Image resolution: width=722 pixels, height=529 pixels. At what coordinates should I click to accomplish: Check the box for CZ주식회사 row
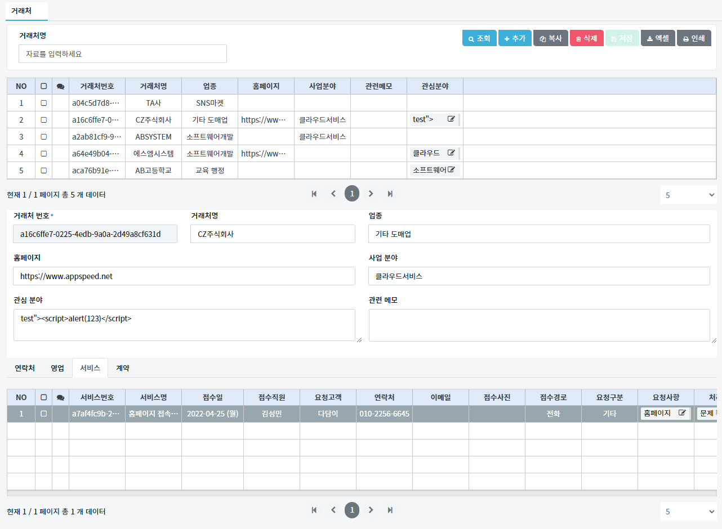click(43, 120)
